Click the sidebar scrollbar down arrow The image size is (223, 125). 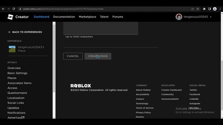point(54,117)
